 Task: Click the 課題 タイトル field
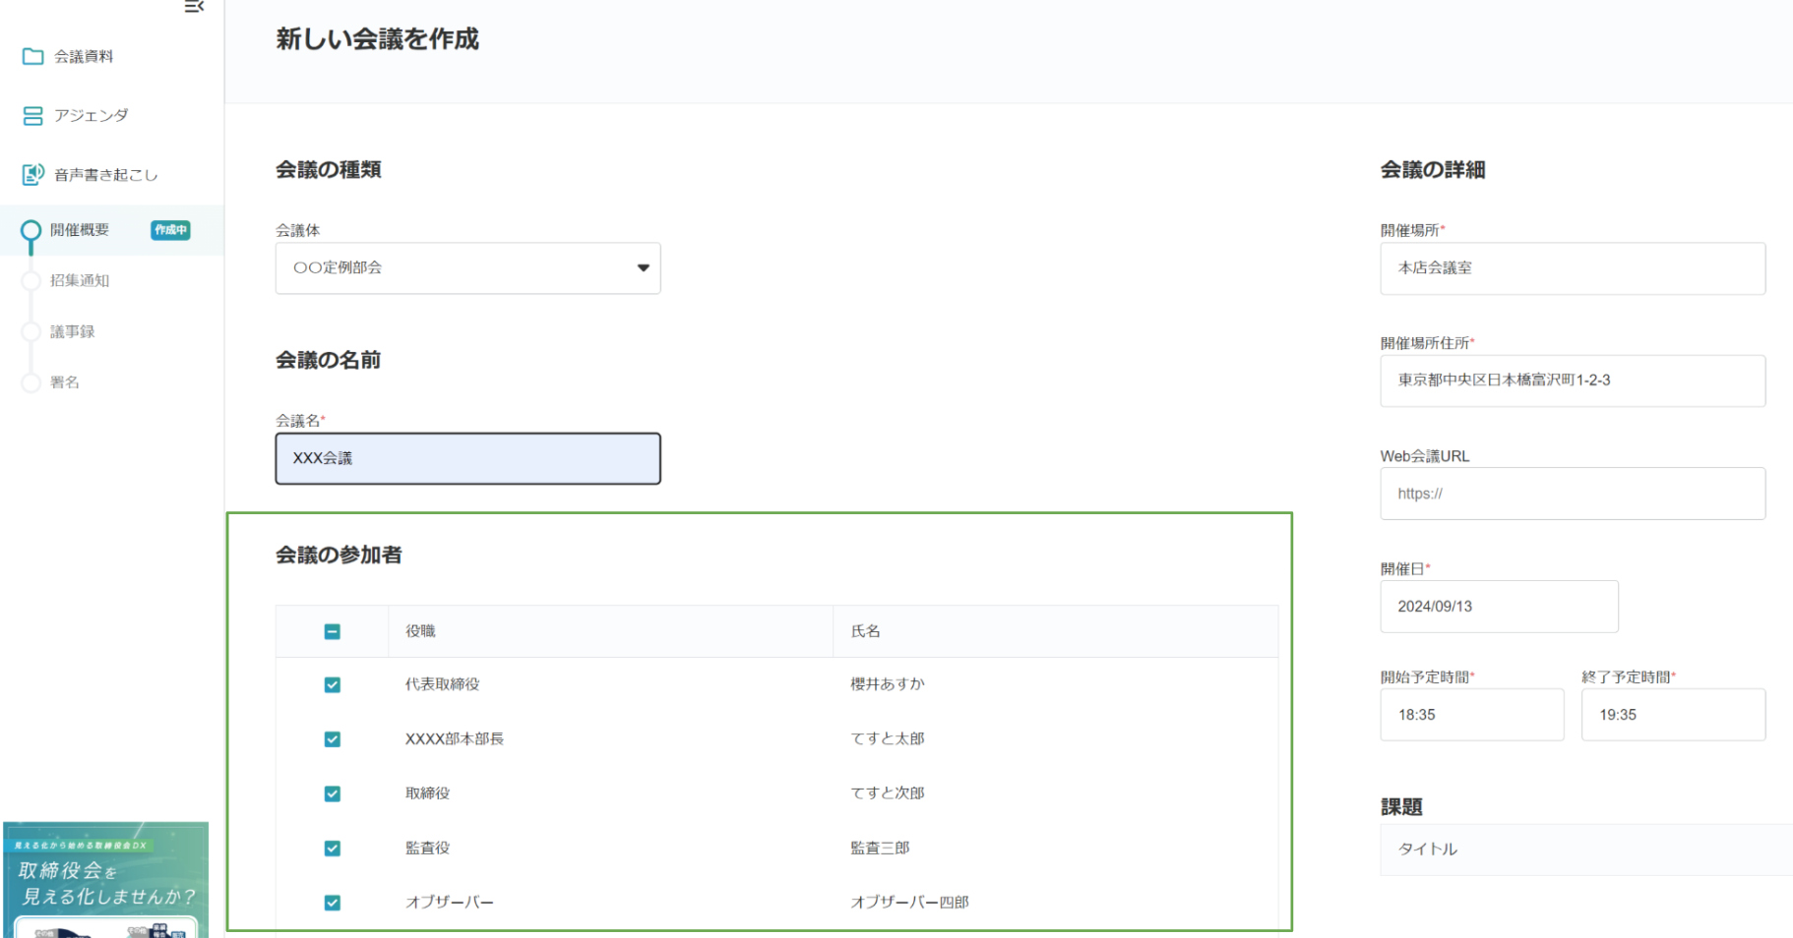(1584, 850)
